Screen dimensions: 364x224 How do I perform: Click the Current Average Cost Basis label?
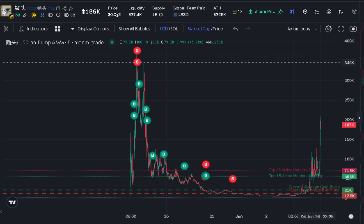click(314, 187)
